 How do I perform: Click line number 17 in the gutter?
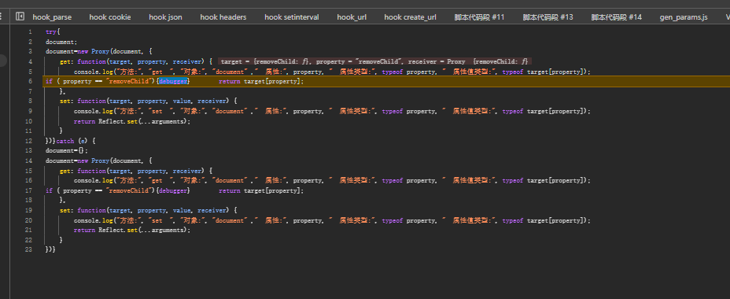pos(30,190)
